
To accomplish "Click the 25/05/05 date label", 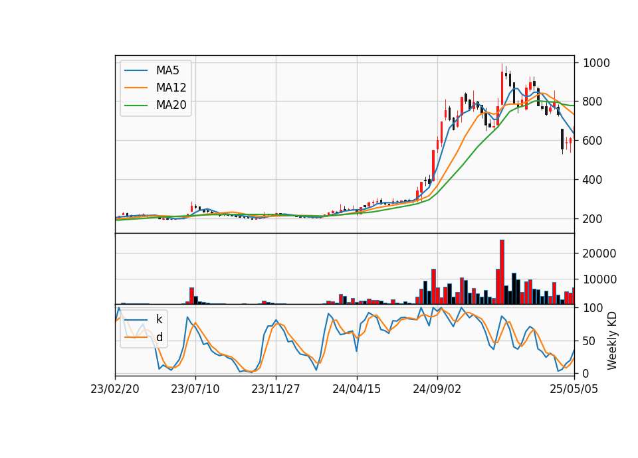I will tap(574, 389).
